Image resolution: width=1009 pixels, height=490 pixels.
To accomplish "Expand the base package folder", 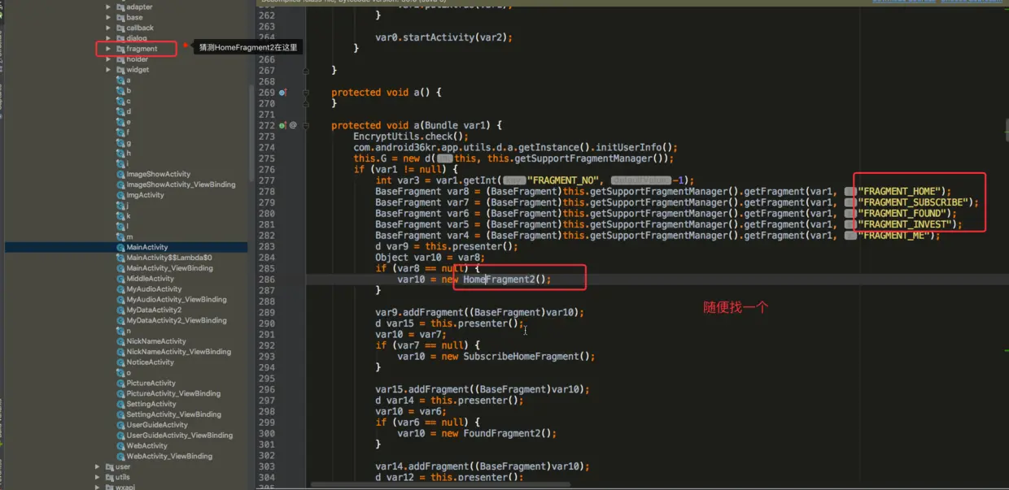I will point(109,17).
